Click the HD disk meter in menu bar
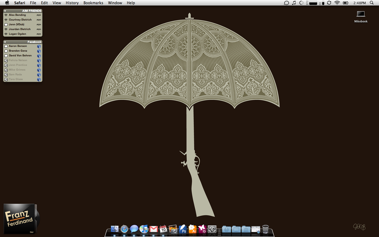The height and width of the screenshot is (237, 379). click(x=322, y=3)
